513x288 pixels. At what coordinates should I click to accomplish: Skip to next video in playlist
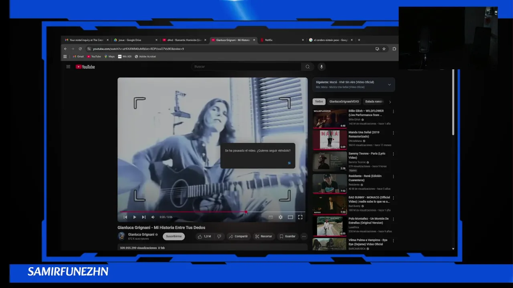(143, 217)
